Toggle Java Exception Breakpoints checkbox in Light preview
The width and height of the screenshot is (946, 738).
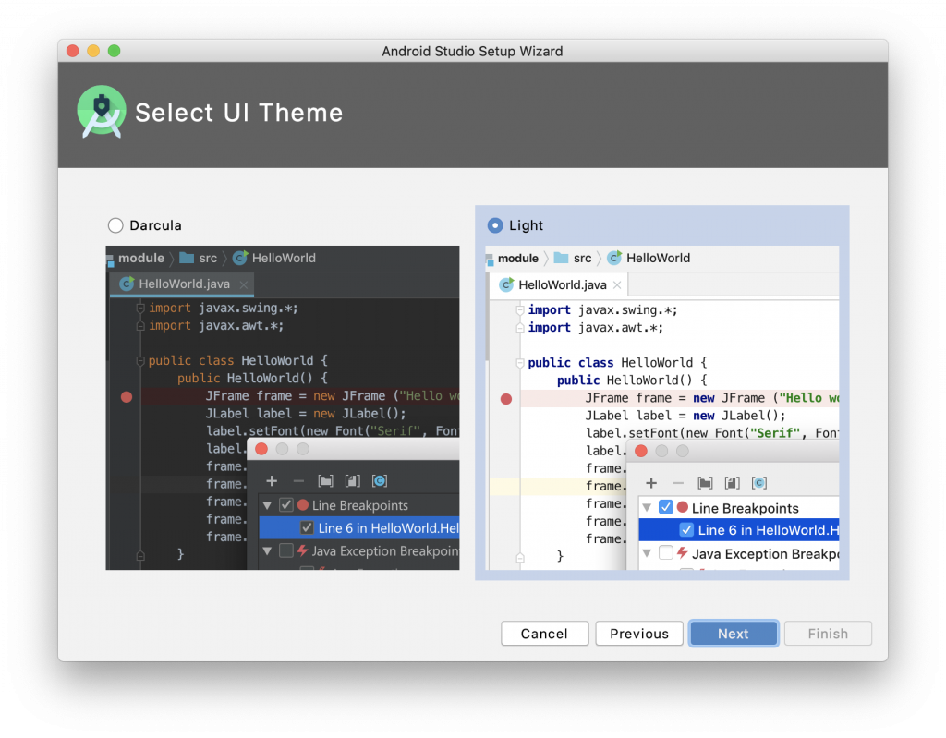point(665,552)
